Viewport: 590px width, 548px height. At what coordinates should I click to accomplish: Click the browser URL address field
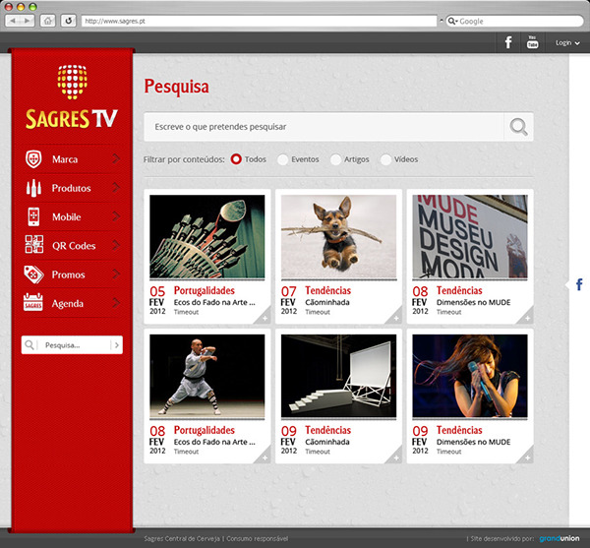(259, 21)
